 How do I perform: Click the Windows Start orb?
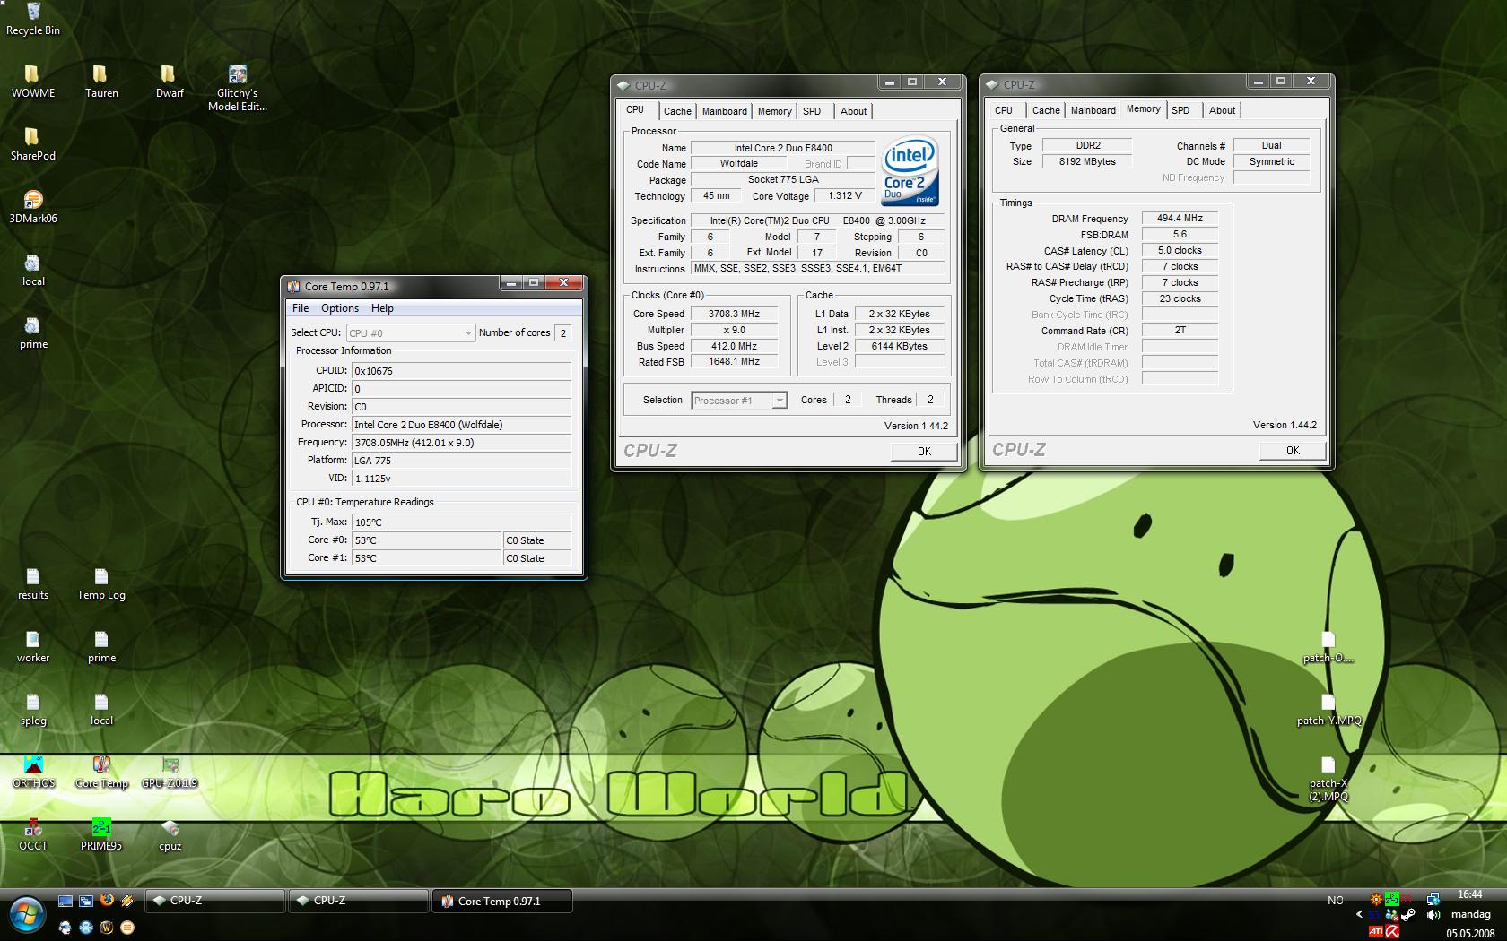click(28, 915)
